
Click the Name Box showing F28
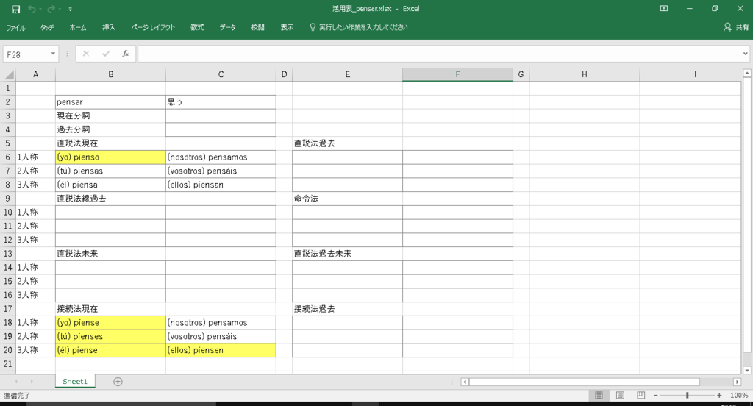click(26, 54)
